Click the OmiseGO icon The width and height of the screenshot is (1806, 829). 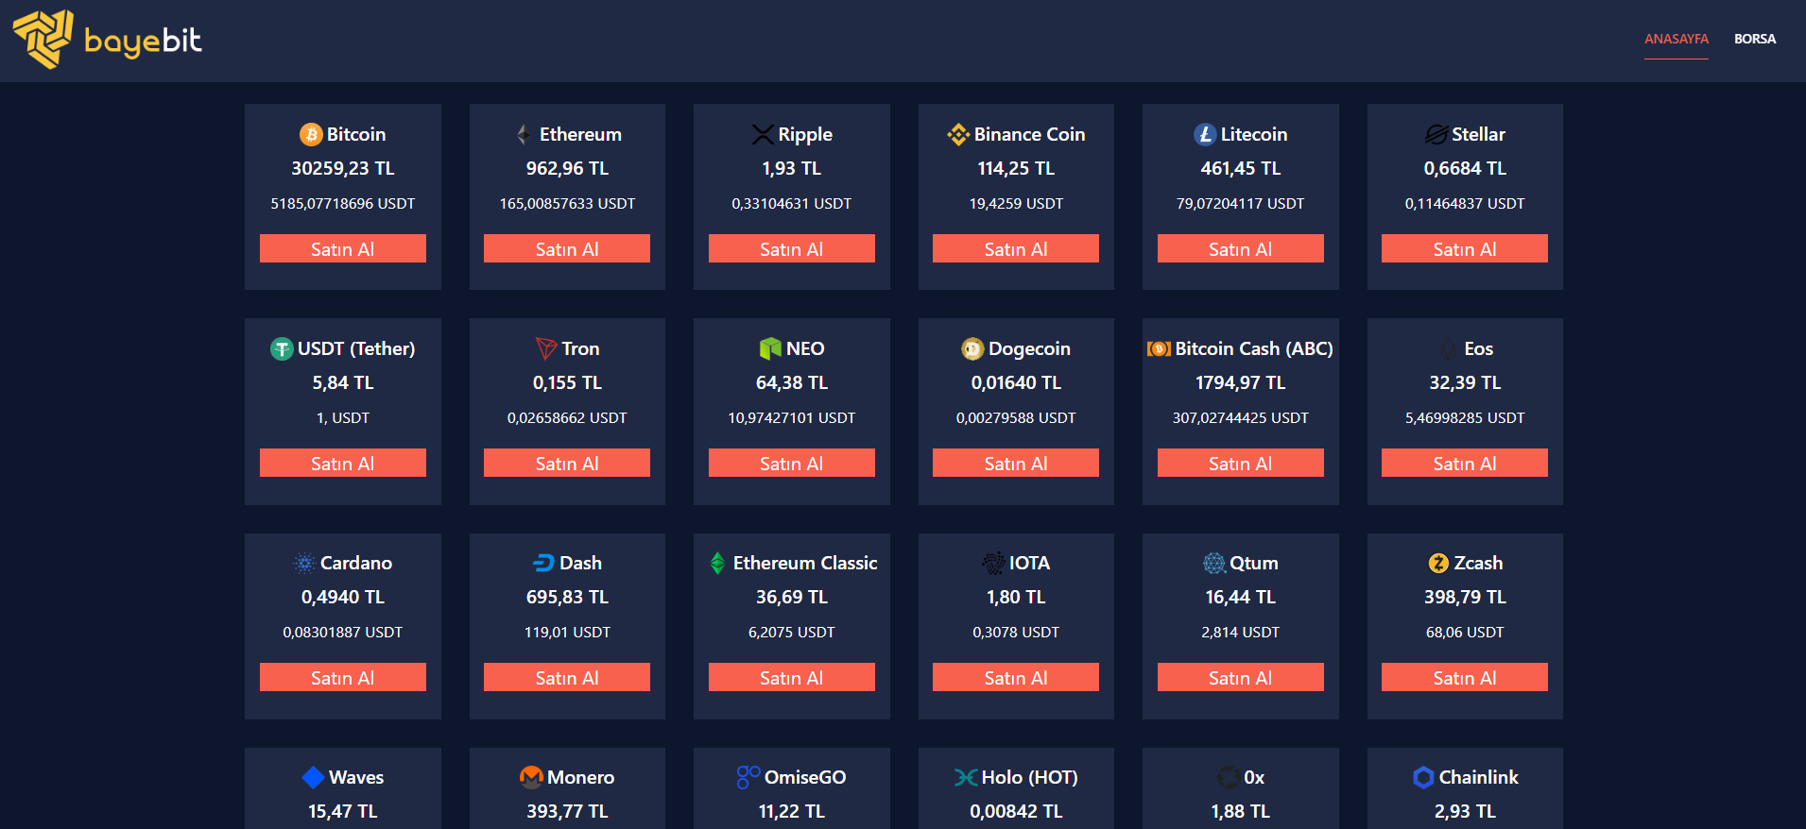click(748, 778)
